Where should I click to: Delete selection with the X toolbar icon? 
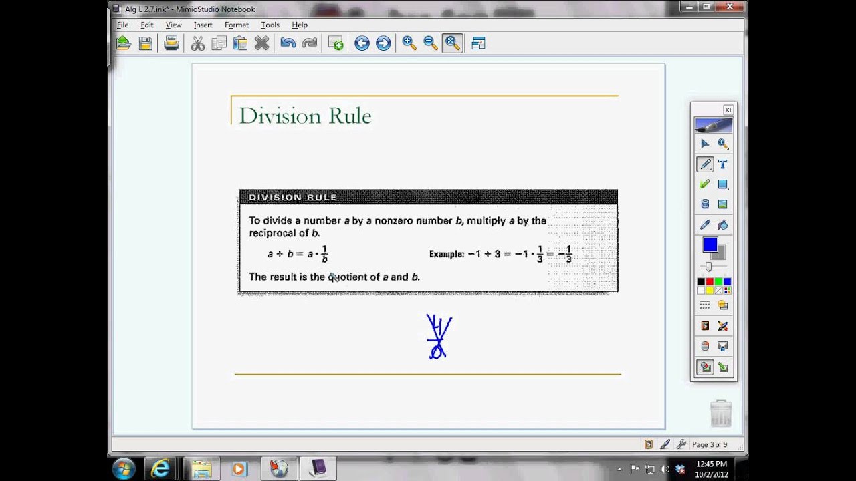pos(261,43)
